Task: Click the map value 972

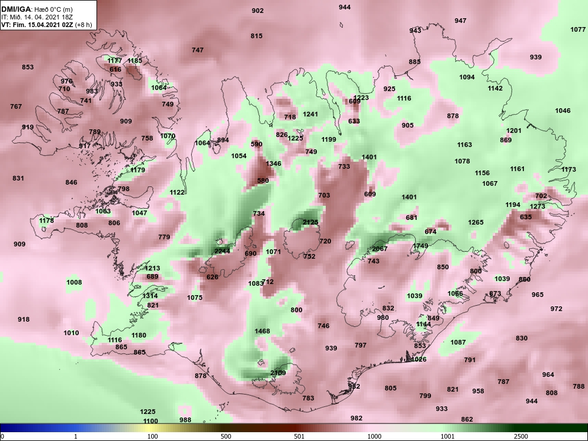Action: point(556,309)
